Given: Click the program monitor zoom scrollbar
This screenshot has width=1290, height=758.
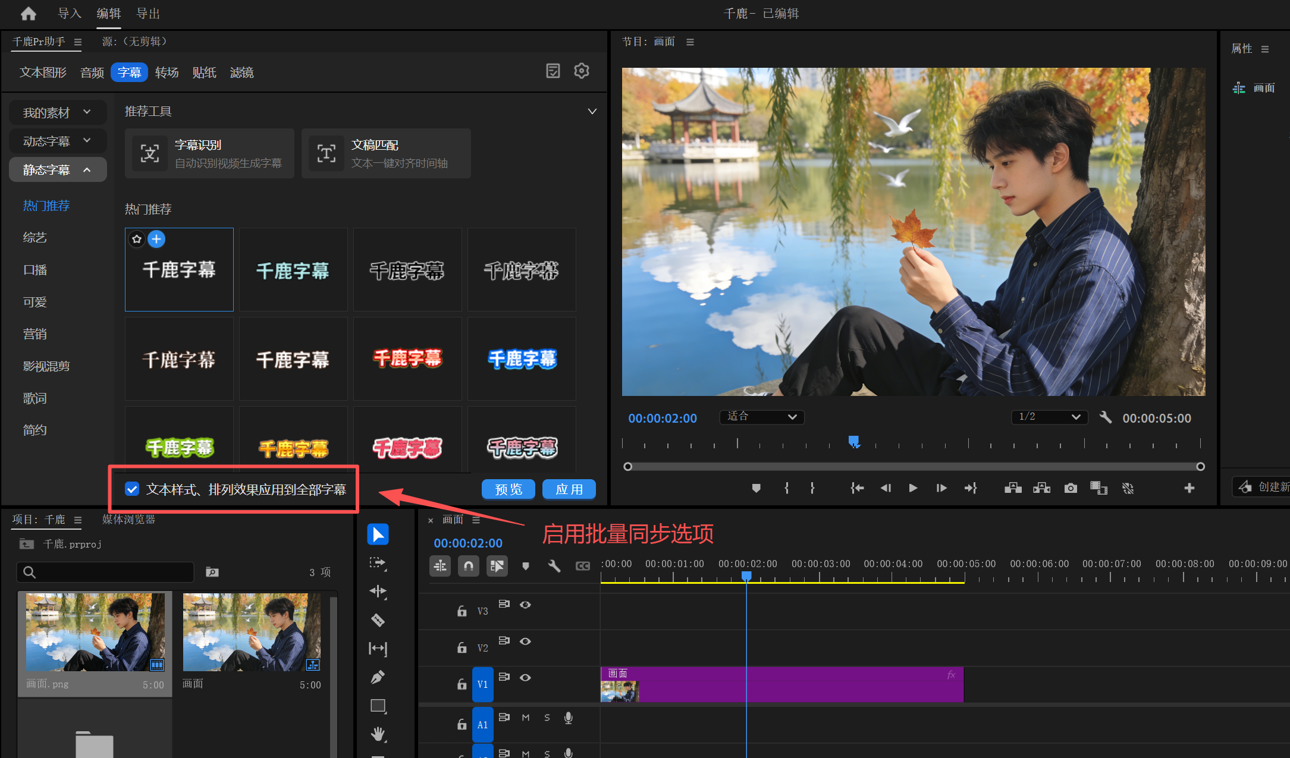Looking at the screenshot, I should [914, 467].
